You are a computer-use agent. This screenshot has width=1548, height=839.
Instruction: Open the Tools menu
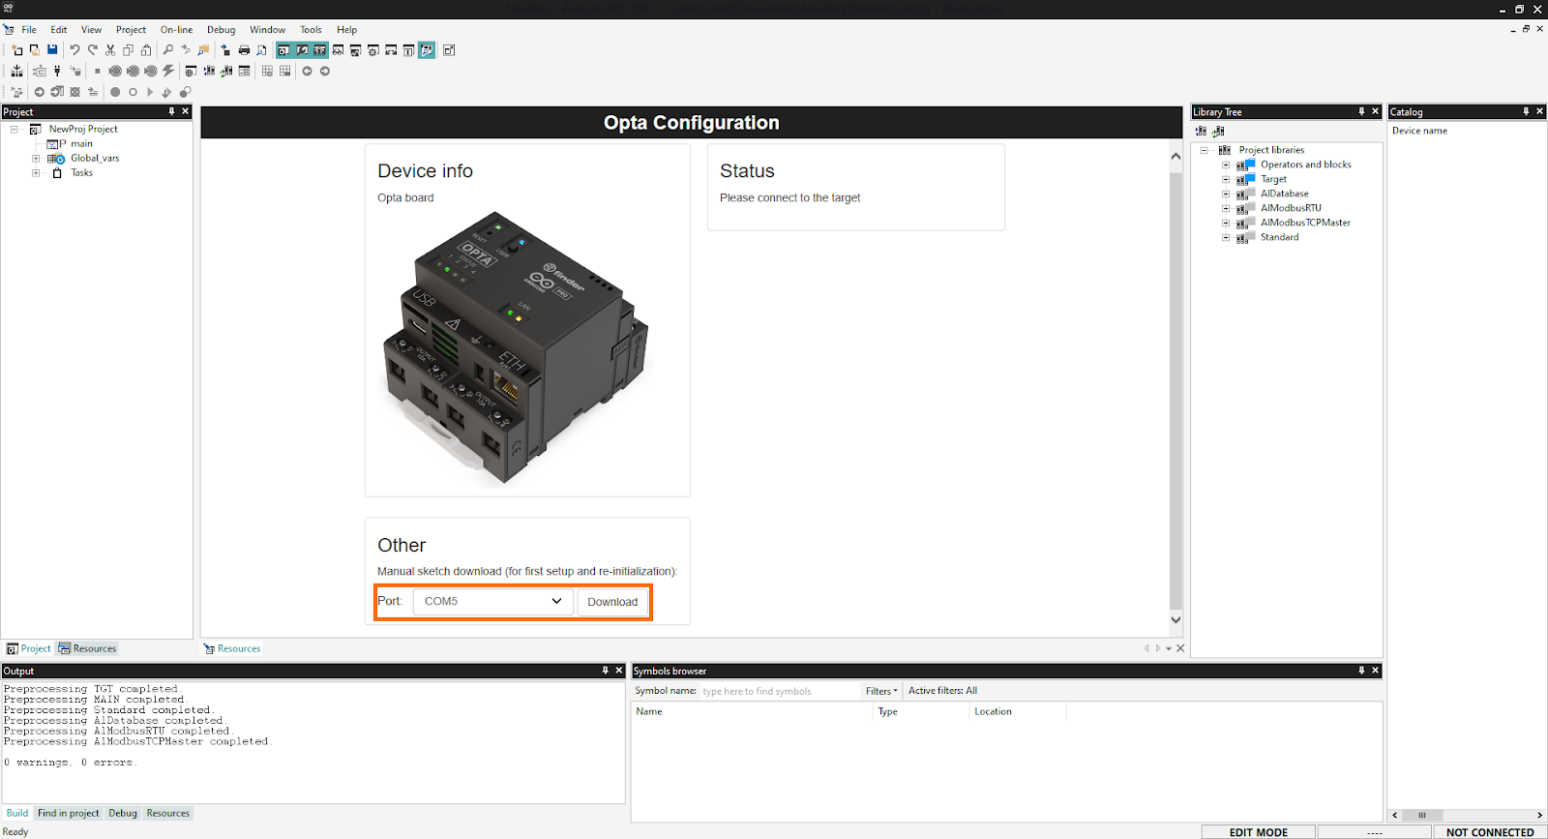(x=311, y=30)
